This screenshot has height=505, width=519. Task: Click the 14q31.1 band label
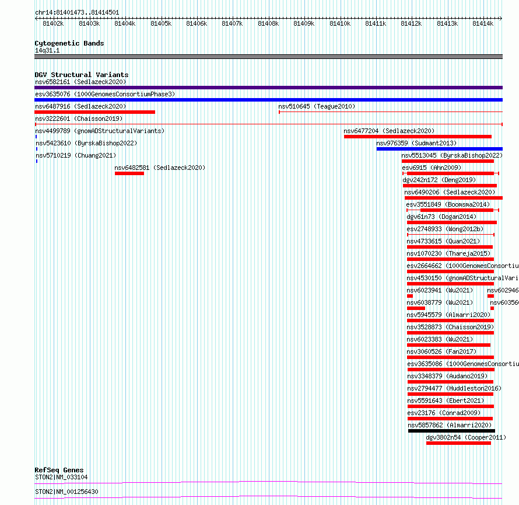(47, 50)
